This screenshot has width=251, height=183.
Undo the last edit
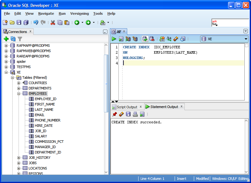(36, 23)
